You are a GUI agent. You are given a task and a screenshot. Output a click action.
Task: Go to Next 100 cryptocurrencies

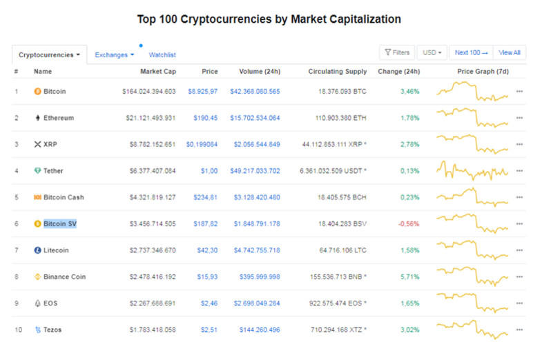(471, 52)
